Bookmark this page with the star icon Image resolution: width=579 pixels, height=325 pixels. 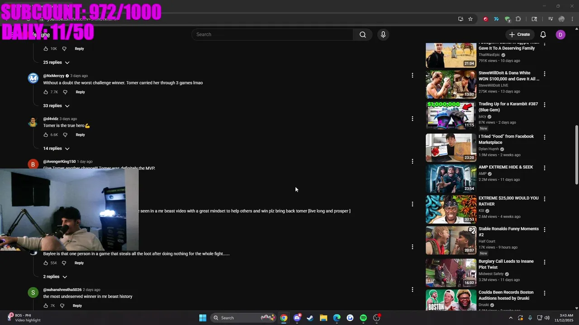tap(470, 19)
